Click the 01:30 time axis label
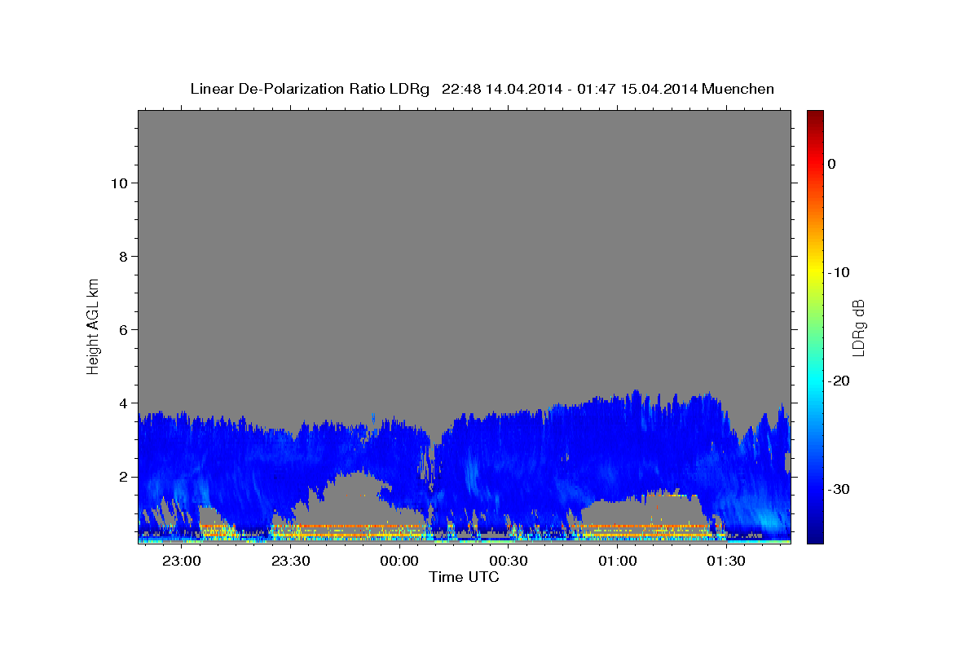The image size is (978, 652). 727,562
